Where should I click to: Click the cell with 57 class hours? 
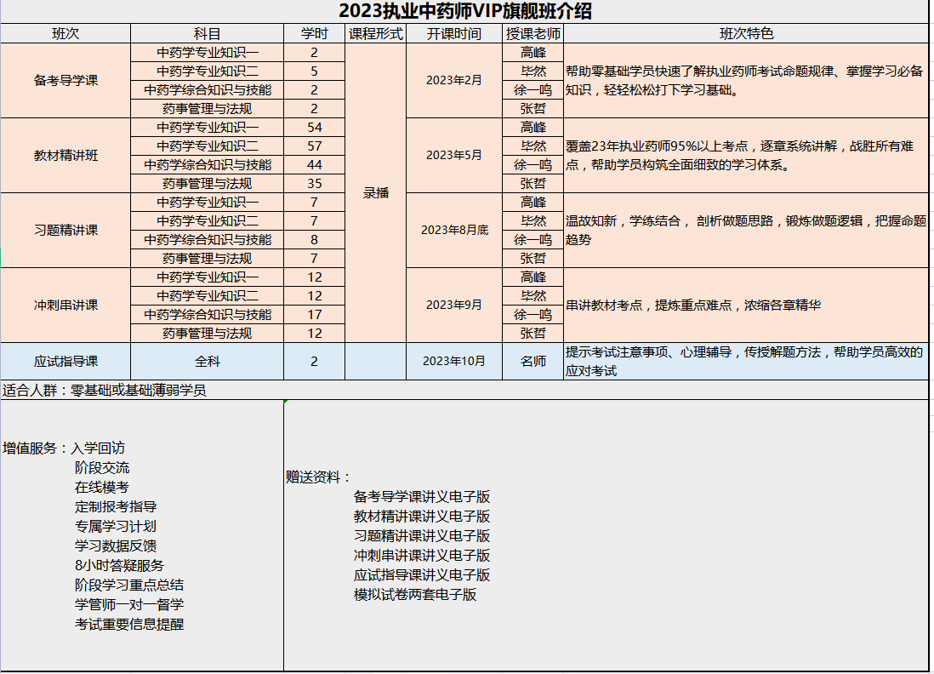pos(314,146)
